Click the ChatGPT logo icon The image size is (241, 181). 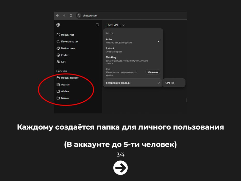click(58, 25)
